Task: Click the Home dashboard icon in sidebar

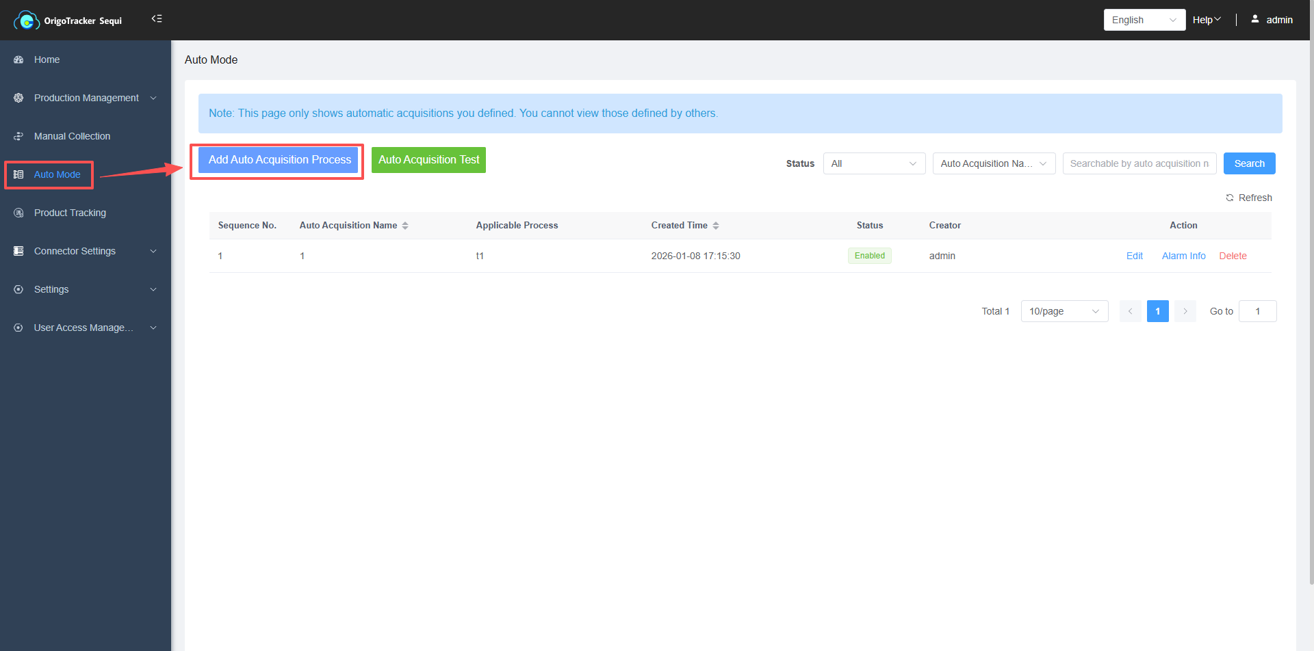Action: 18,59
